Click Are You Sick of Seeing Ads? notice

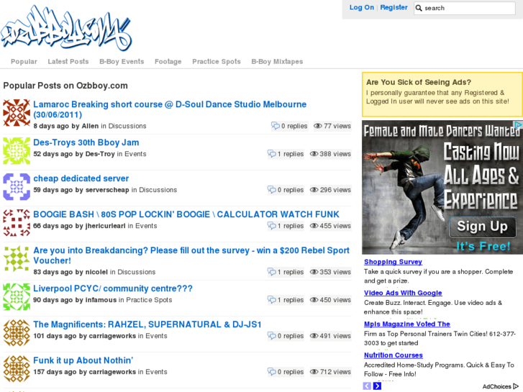pos(442,94)
